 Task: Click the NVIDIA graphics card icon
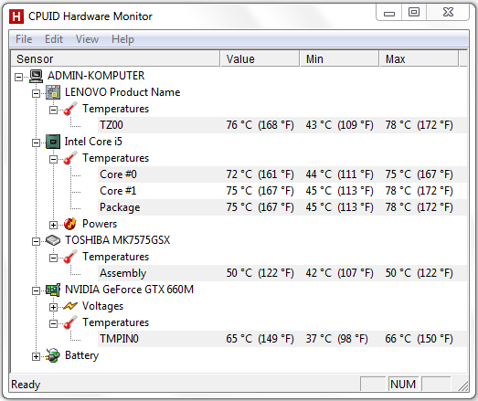coord(53,290)
